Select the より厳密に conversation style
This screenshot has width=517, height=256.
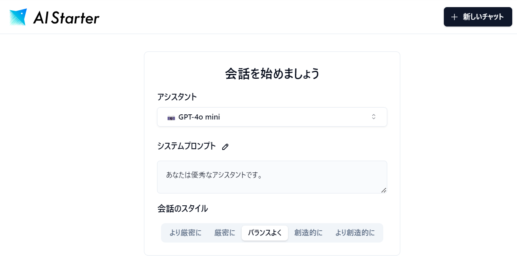click(185, 233)
